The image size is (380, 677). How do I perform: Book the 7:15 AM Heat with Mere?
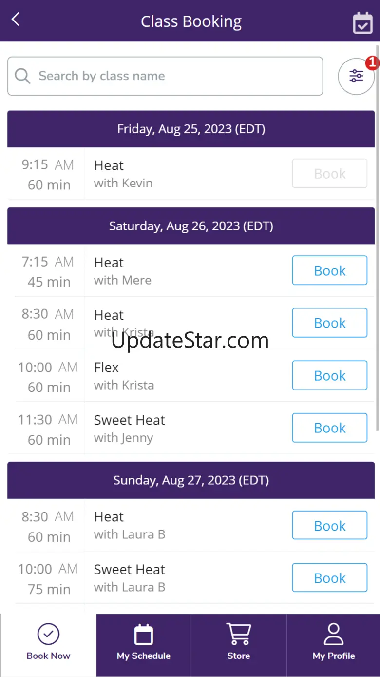click(329, 270)
